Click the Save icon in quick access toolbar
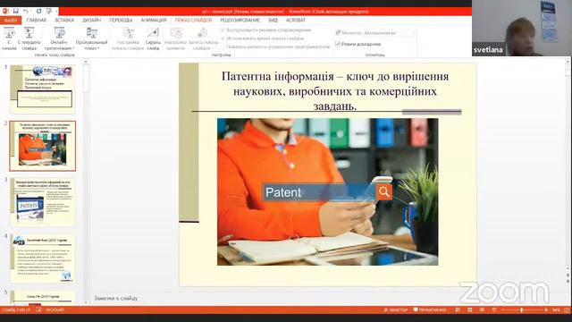572x322 pixels. point(16,12)
